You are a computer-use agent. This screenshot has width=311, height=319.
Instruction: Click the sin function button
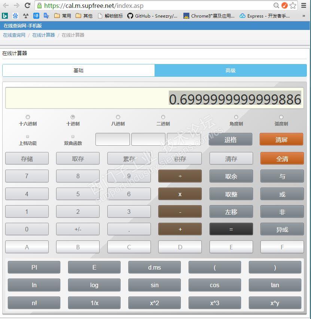pyautogui.click(x=155, y=285)
